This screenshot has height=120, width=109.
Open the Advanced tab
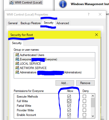63,23
